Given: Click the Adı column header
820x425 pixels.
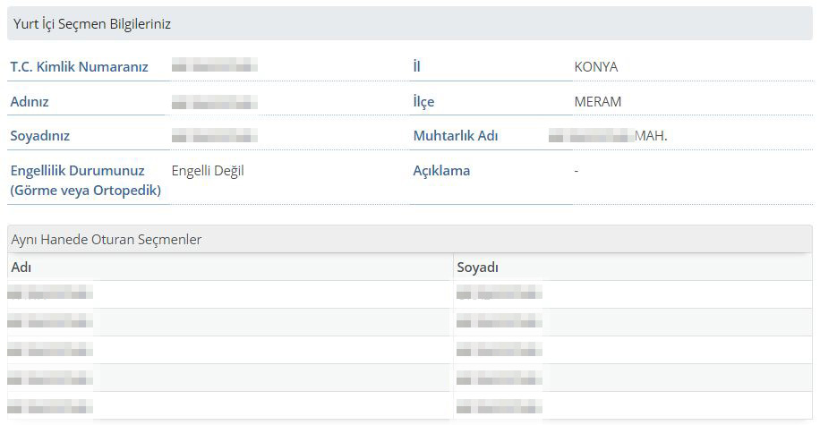Looking at the screenshot, I should point(21,268).
